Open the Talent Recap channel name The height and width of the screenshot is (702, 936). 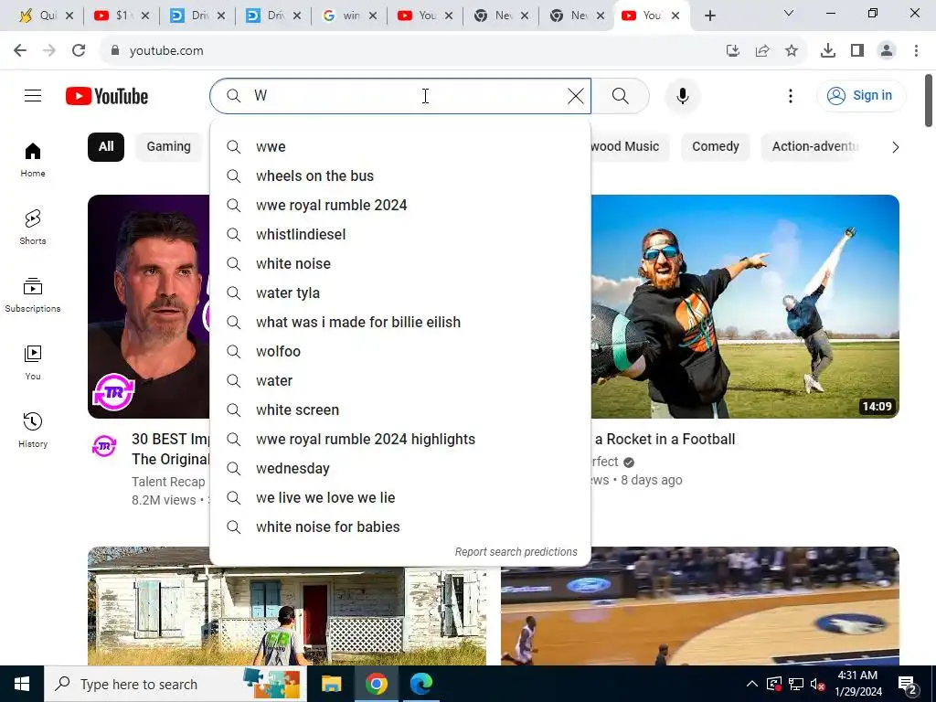[168, 482]
